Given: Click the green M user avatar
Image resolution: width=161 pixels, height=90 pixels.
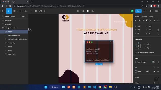Looking at the screenshot, I should coord(132,11).
